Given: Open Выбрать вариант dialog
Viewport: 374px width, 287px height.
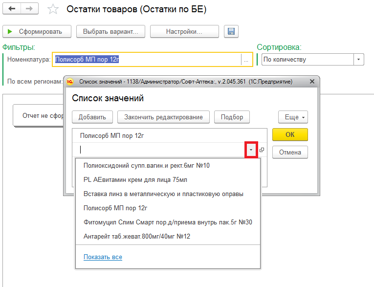Looking at the screenshot, I should [x=110, y=32].
